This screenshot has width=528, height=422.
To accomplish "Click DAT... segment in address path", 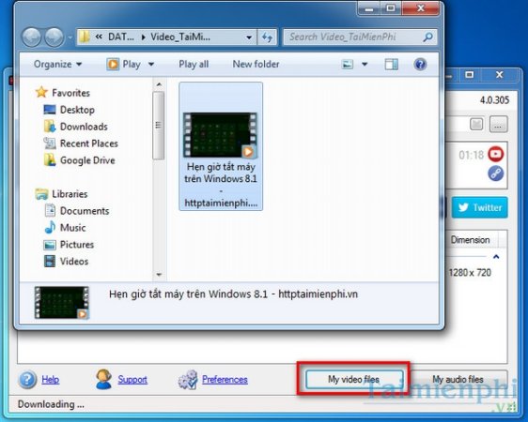I will 121,37.
